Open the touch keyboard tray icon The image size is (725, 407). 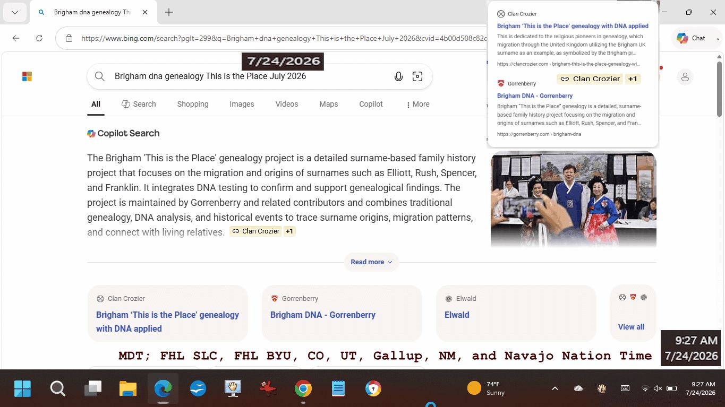[x=625, y=388]
